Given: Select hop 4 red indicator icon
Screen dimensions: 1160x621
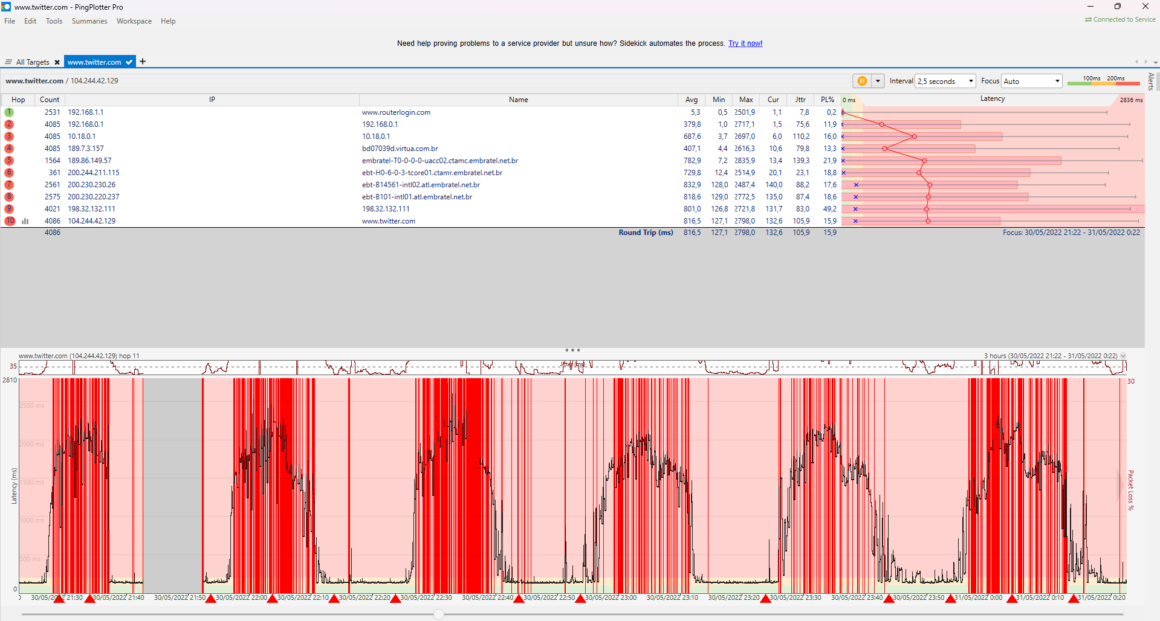Looking at the screenshot, I should [x=9, y=149].
